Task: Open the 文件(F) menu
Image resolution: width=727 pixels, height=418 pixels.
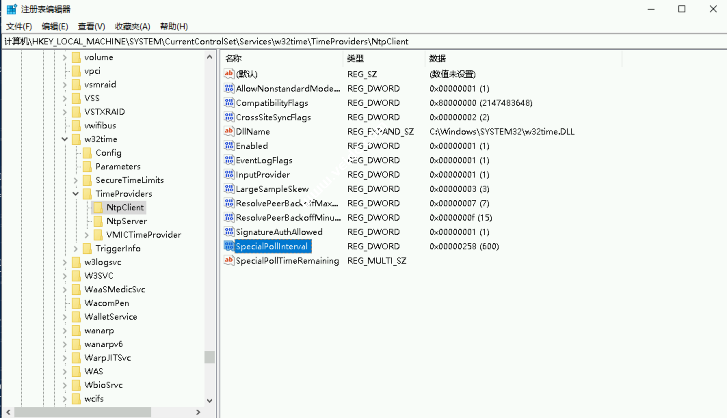Action: point(19,26)
